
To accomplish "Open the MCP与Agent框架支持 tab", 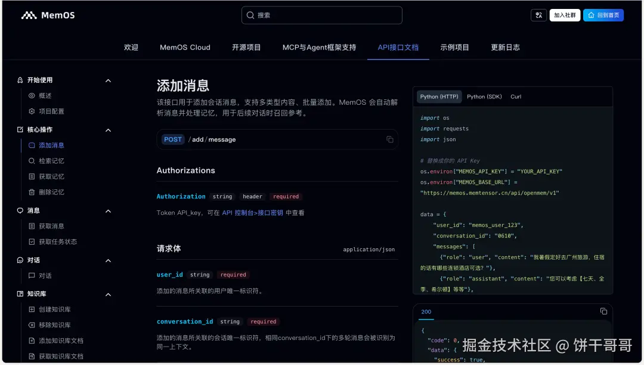I will 319,48.
